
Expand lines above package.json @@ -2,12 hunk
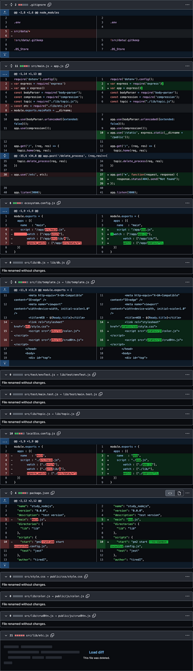tap(5, 501)
